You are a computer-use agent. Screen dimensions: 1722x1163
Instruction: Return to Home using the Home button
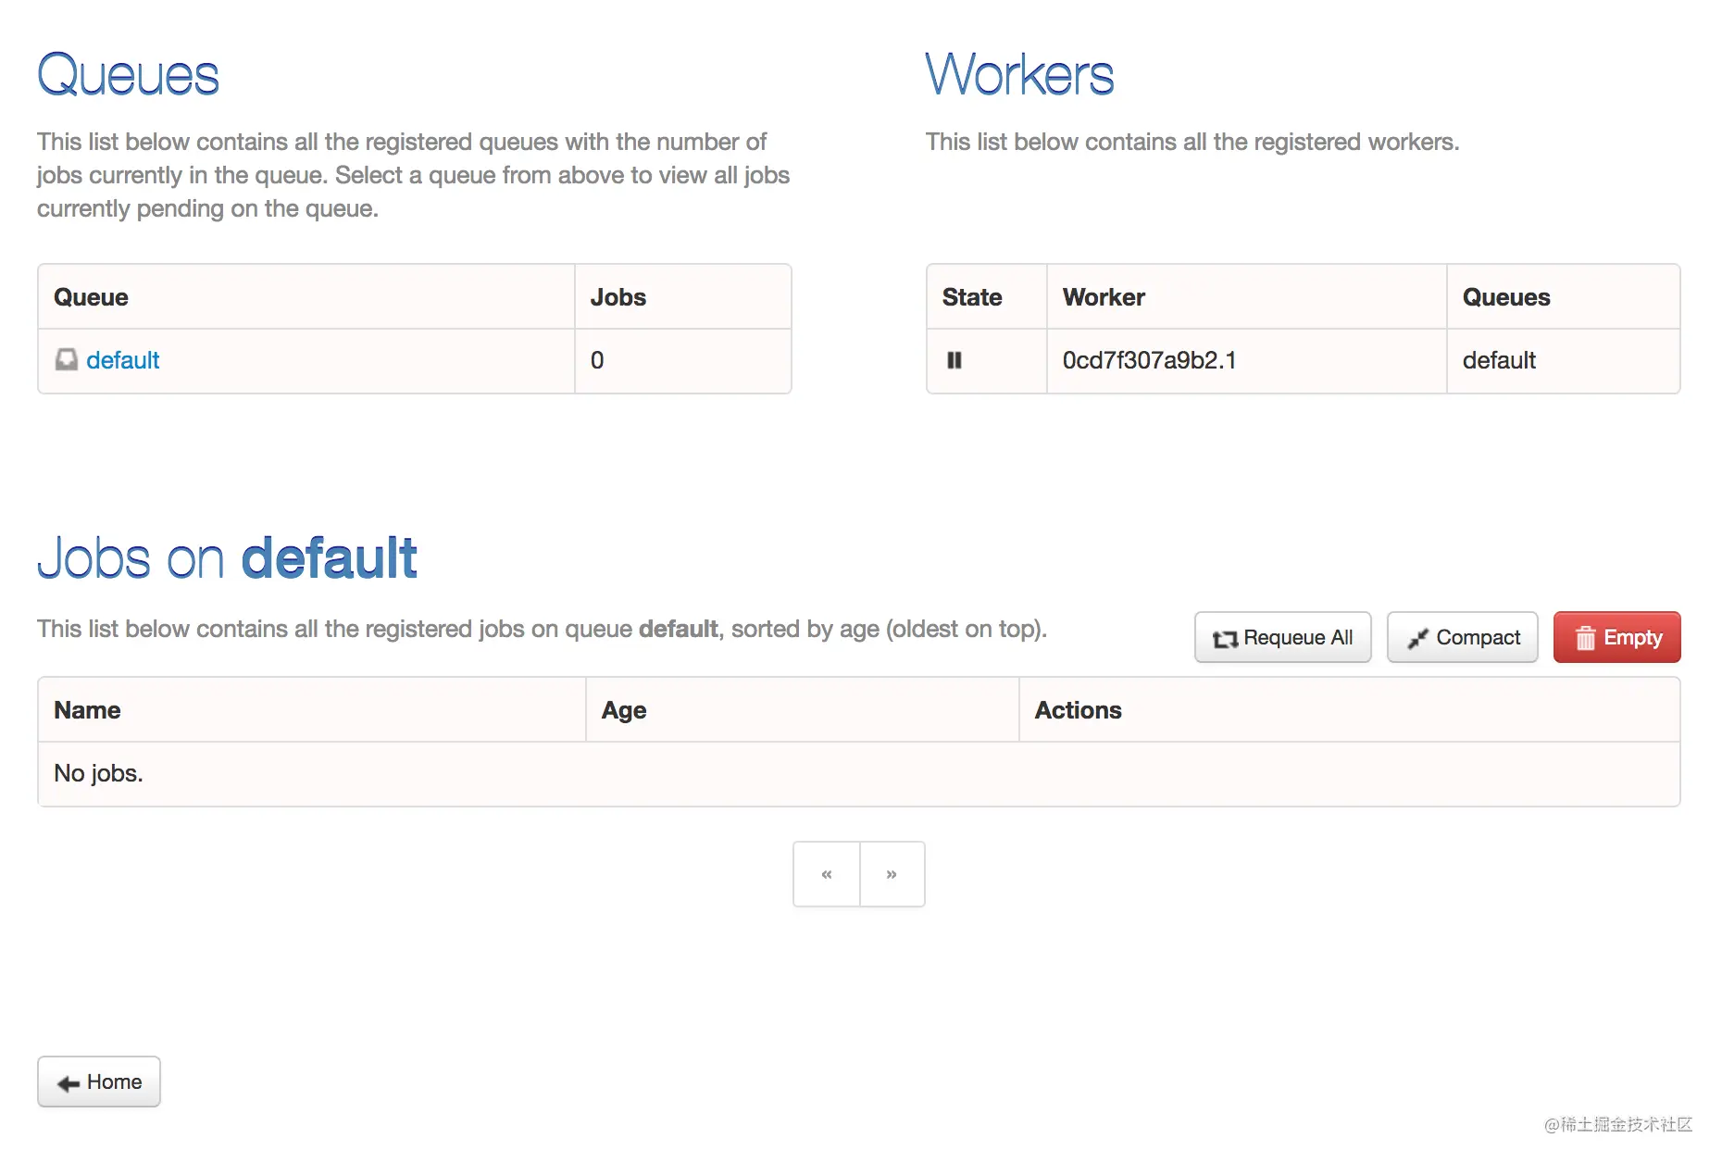pyautogui.click(x=99, y=1082)
